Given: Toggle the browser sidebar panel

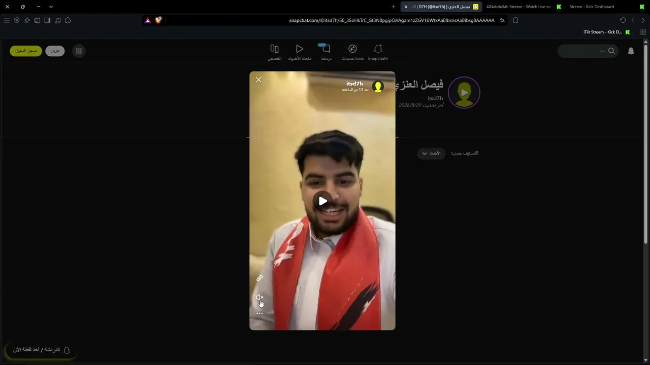Looking at the screenshot, I should [x=47, y=20].
